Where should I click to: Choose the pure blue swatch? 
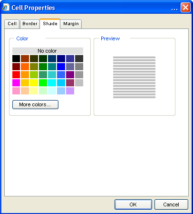[x=61, y=66]
